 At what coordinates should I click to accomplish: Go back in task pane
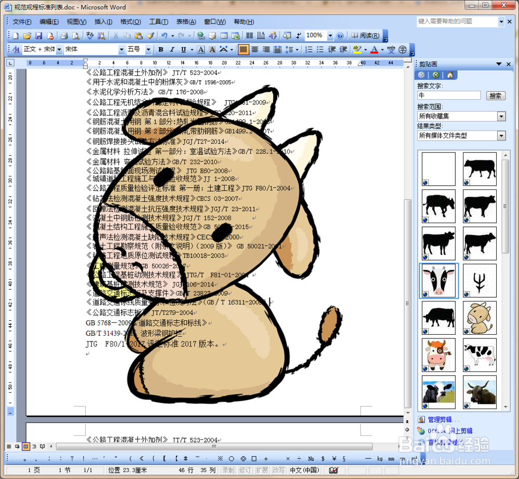(x=421, y=75)
